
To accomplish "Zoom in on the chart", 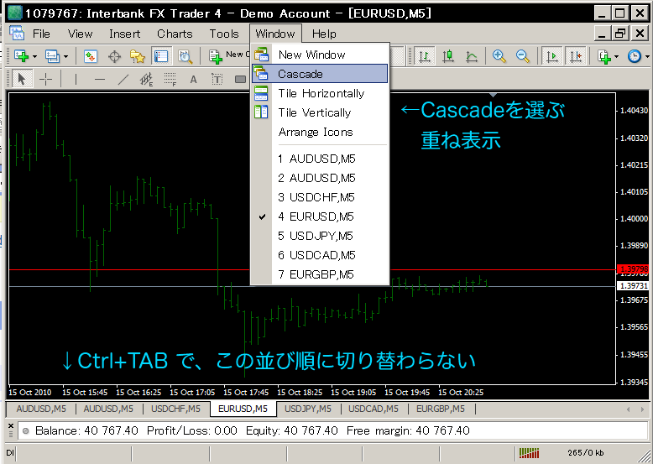I will point(499,55).
